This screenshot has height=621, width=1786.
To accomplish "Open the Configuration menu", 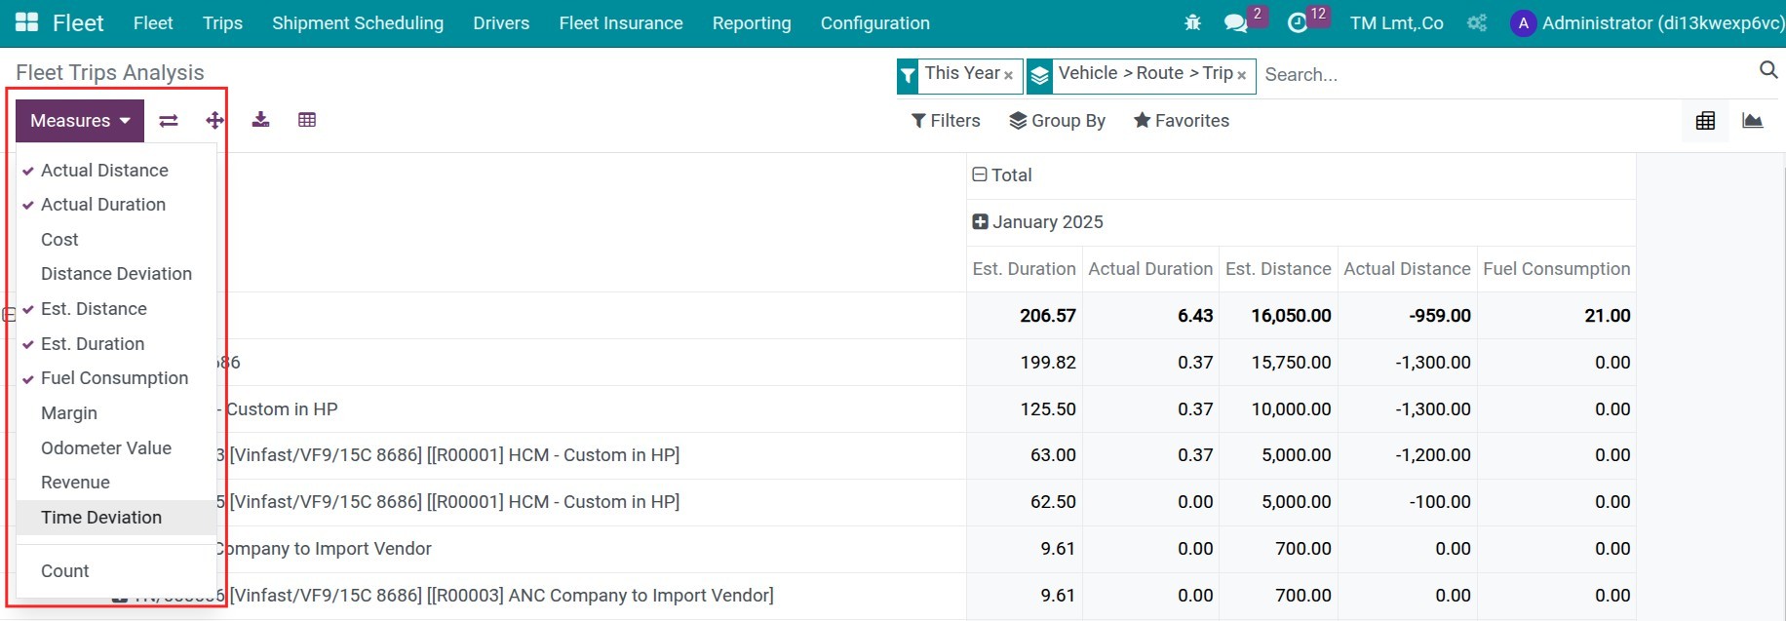I will [x=875, y=23].
